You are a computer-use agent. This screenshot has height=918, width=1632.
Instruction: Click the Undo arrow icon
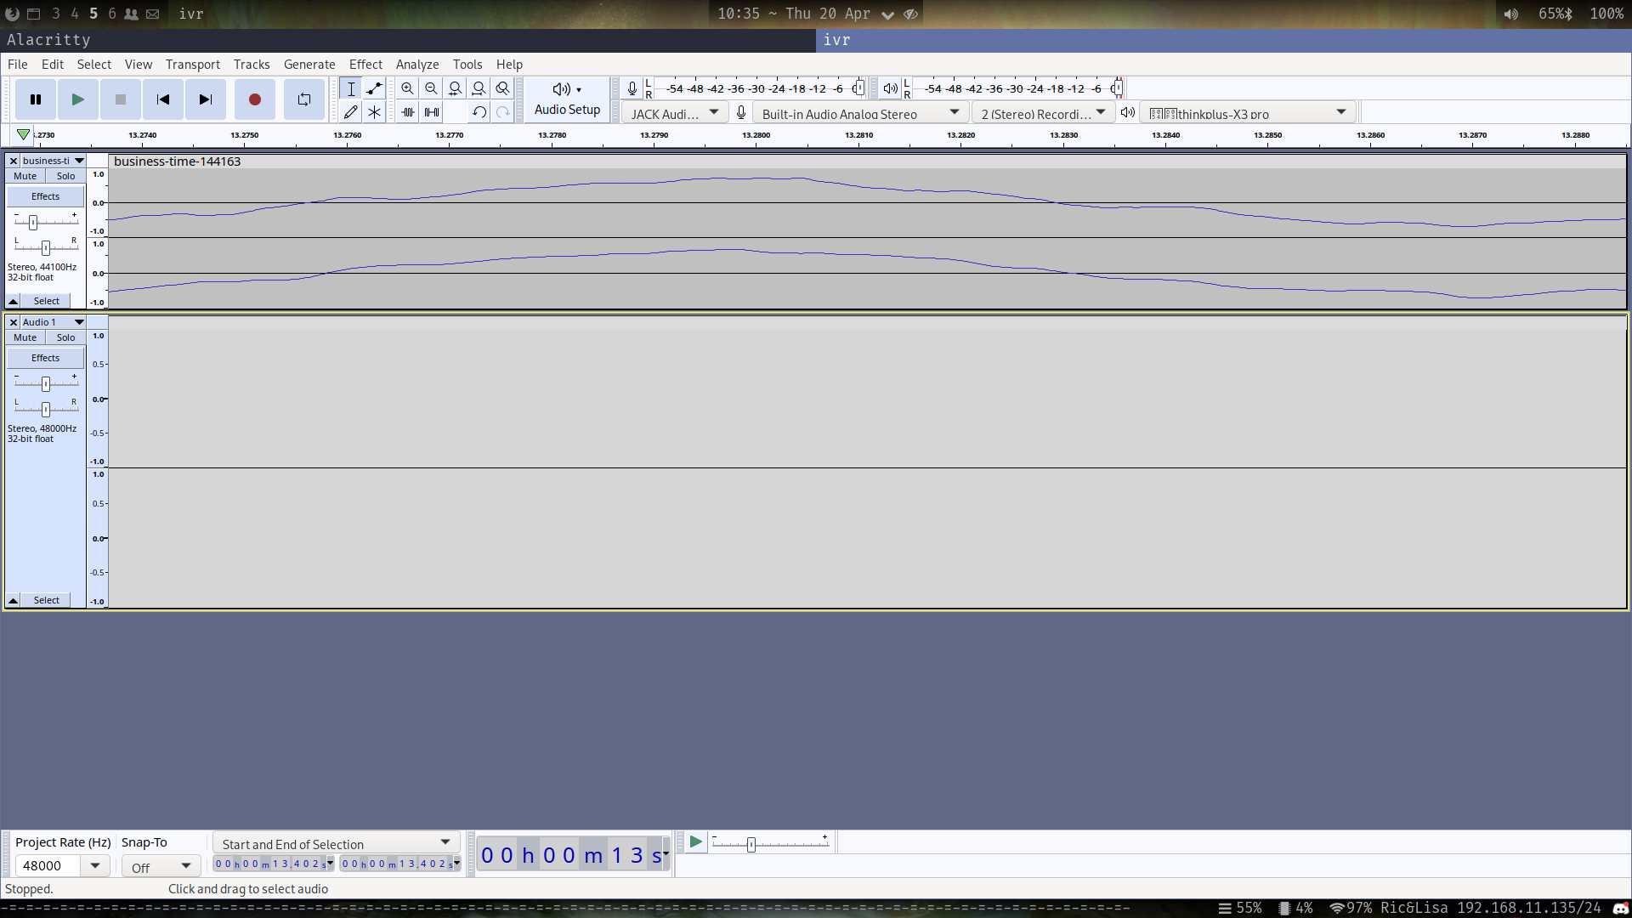(479, 111)
